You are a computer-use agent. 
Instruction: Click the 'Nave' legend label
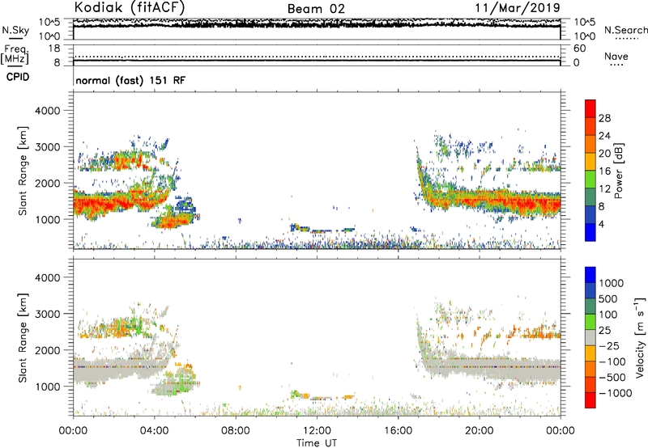click(616, 56)
